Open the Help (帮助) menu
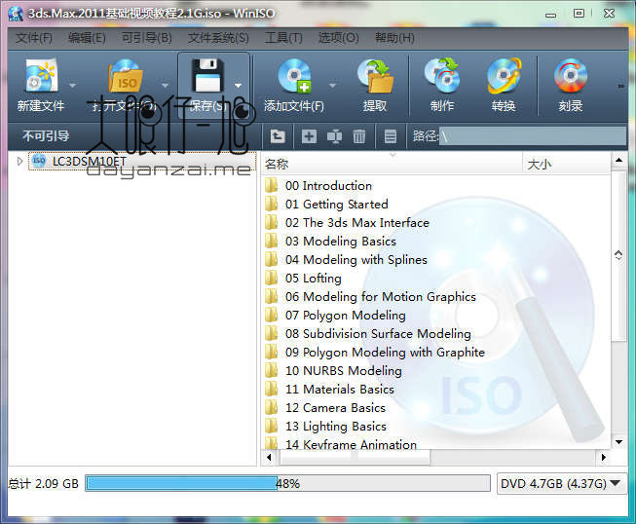The image size is (636, 524). tap(394, 38)
